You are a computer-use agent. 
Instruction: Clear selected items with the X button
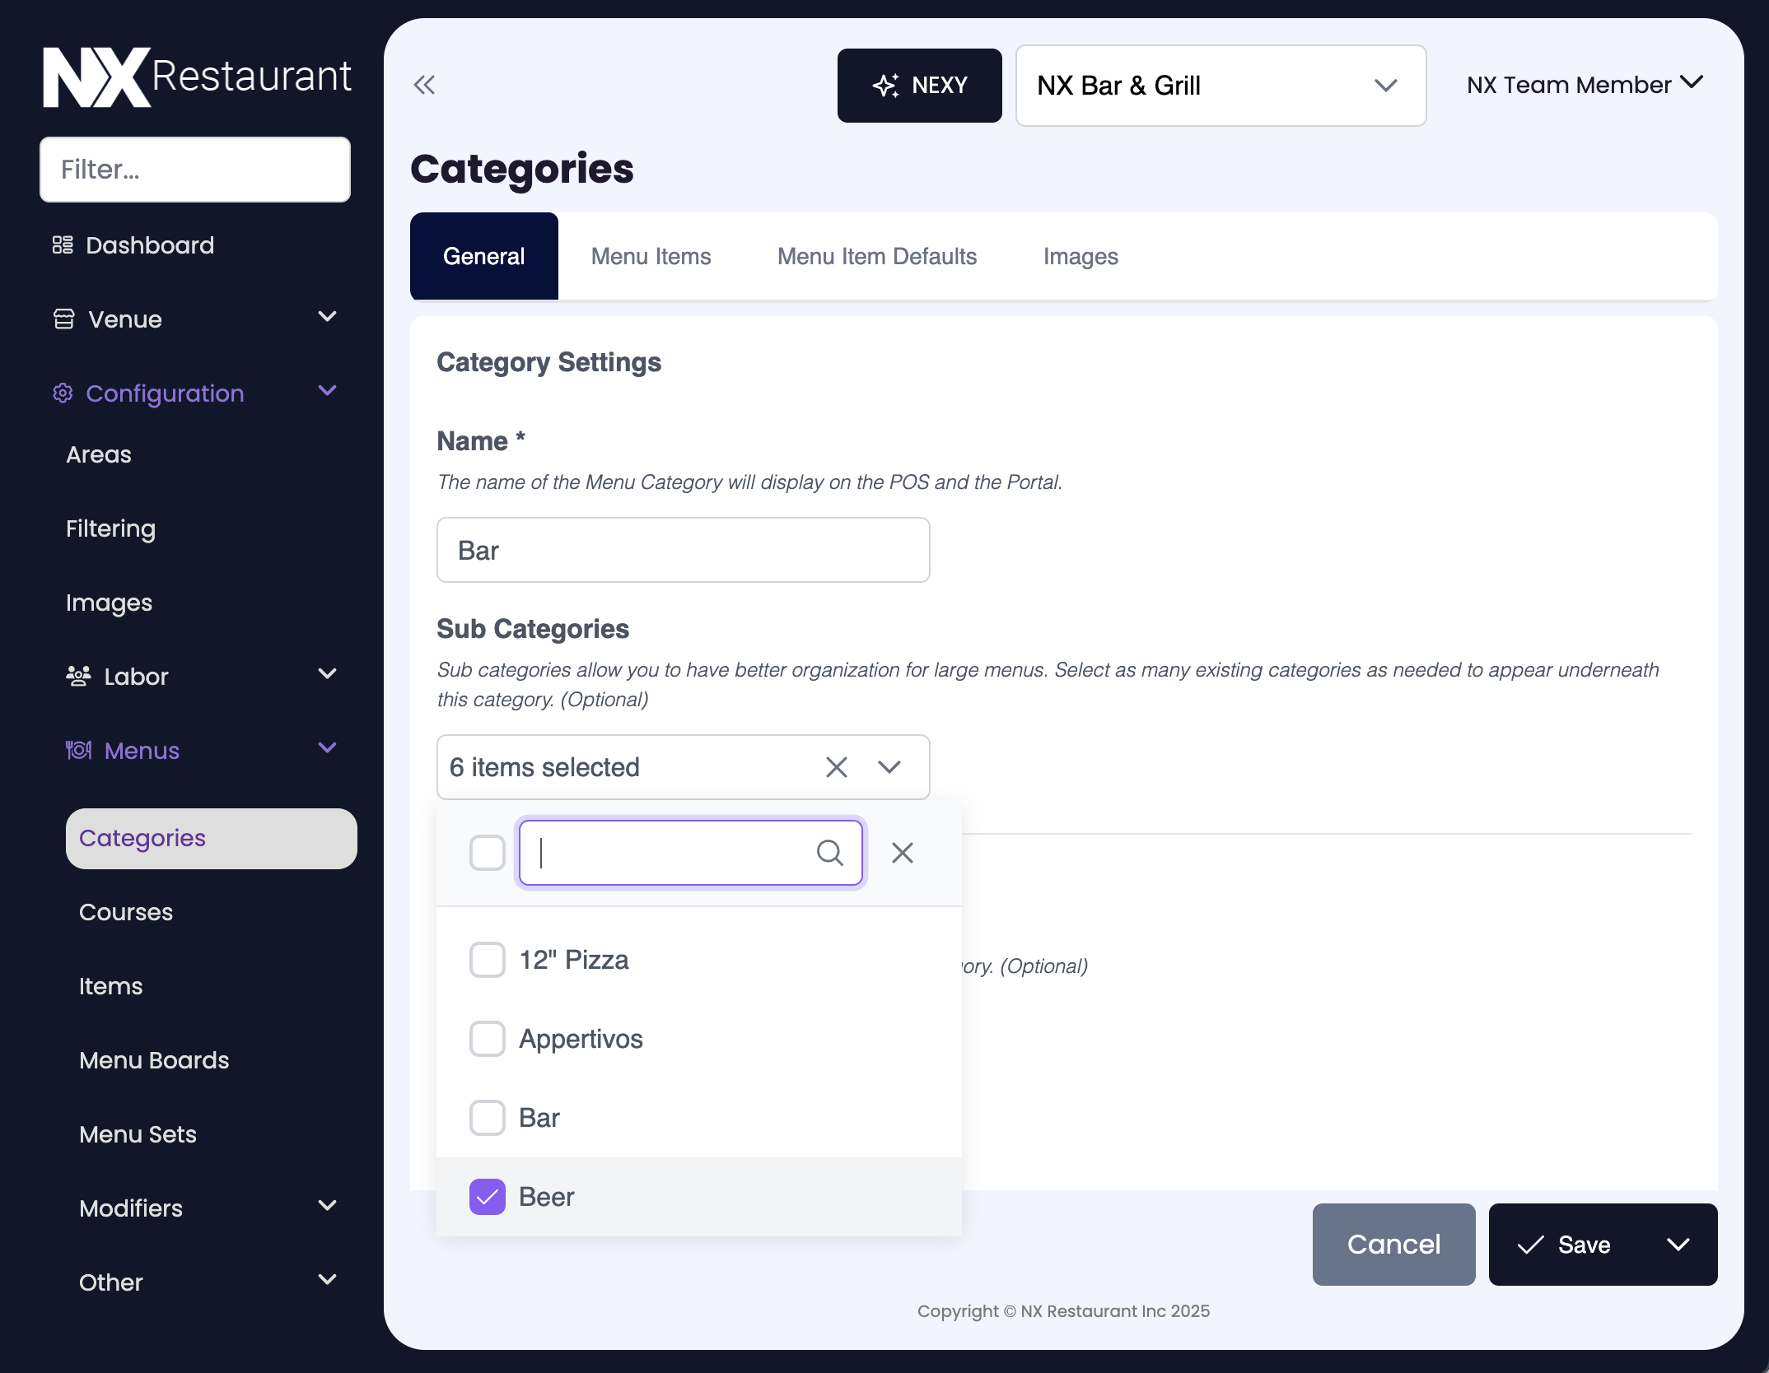[x=836, y=766]
